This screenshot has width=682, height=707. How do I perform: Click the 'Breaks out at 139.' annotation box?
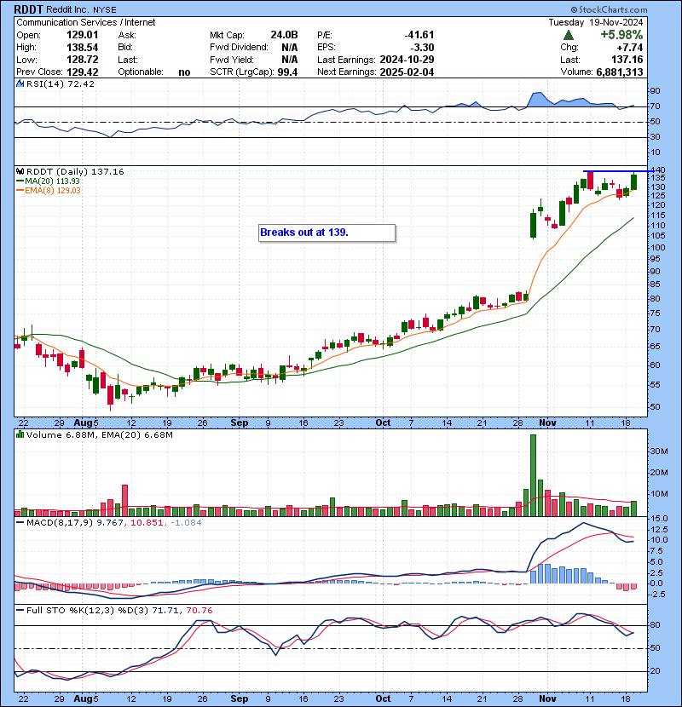click(x=327, y=233)
